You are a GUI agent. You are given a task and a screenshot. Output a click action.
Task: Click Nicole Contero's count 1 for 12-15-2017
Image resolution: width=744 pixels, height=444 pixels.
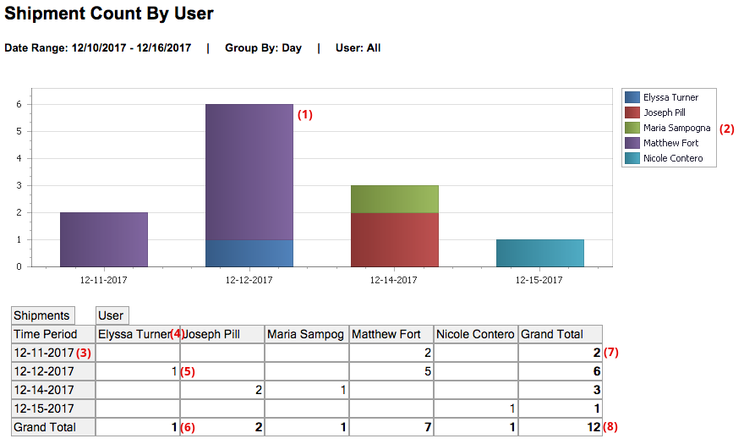coord(475,408)
